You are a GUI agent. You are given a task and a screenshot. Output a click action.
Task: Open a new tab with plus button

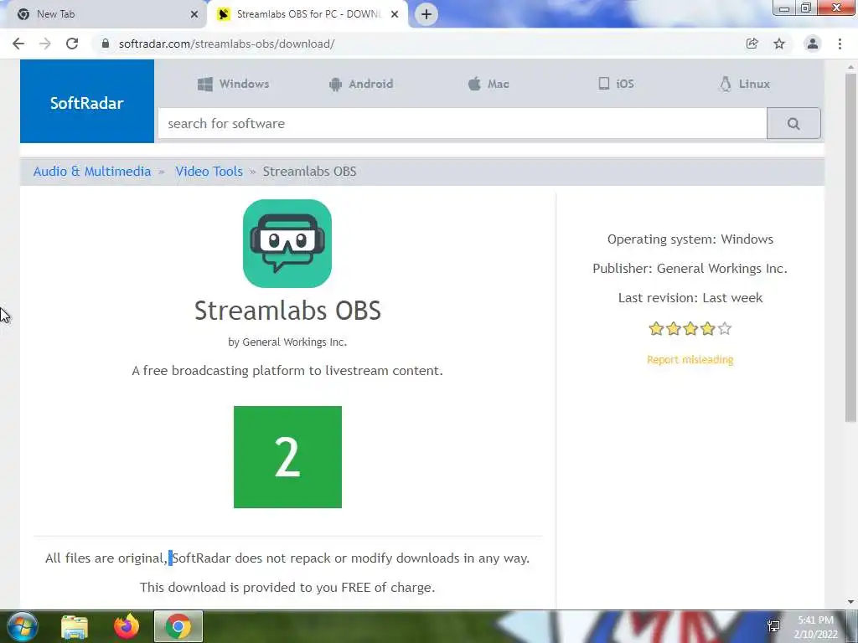coord(426,14)
